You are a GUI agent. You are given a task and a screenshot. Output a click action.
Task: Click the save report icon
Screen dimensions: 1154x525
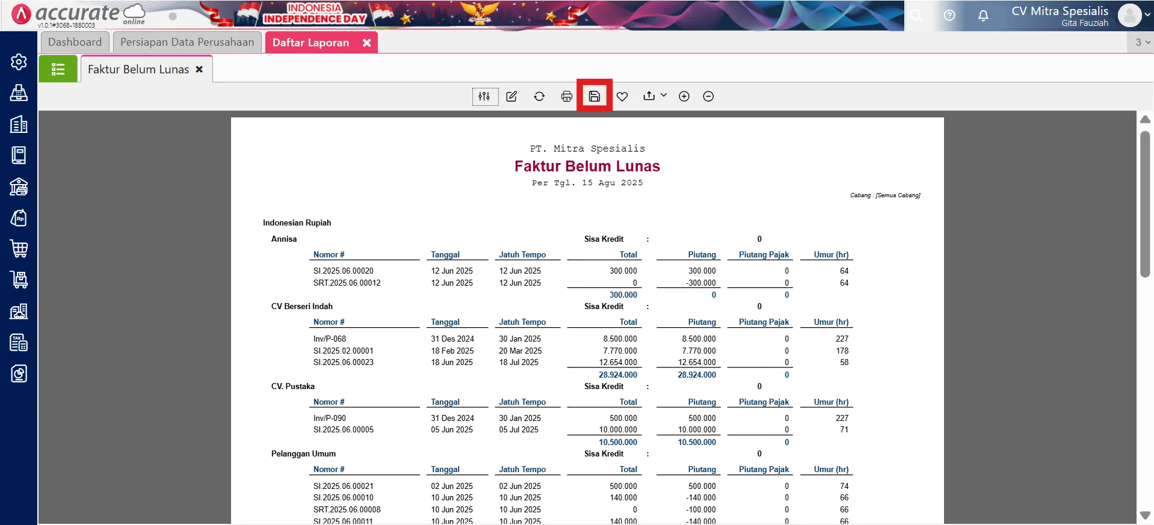[594, 96]
